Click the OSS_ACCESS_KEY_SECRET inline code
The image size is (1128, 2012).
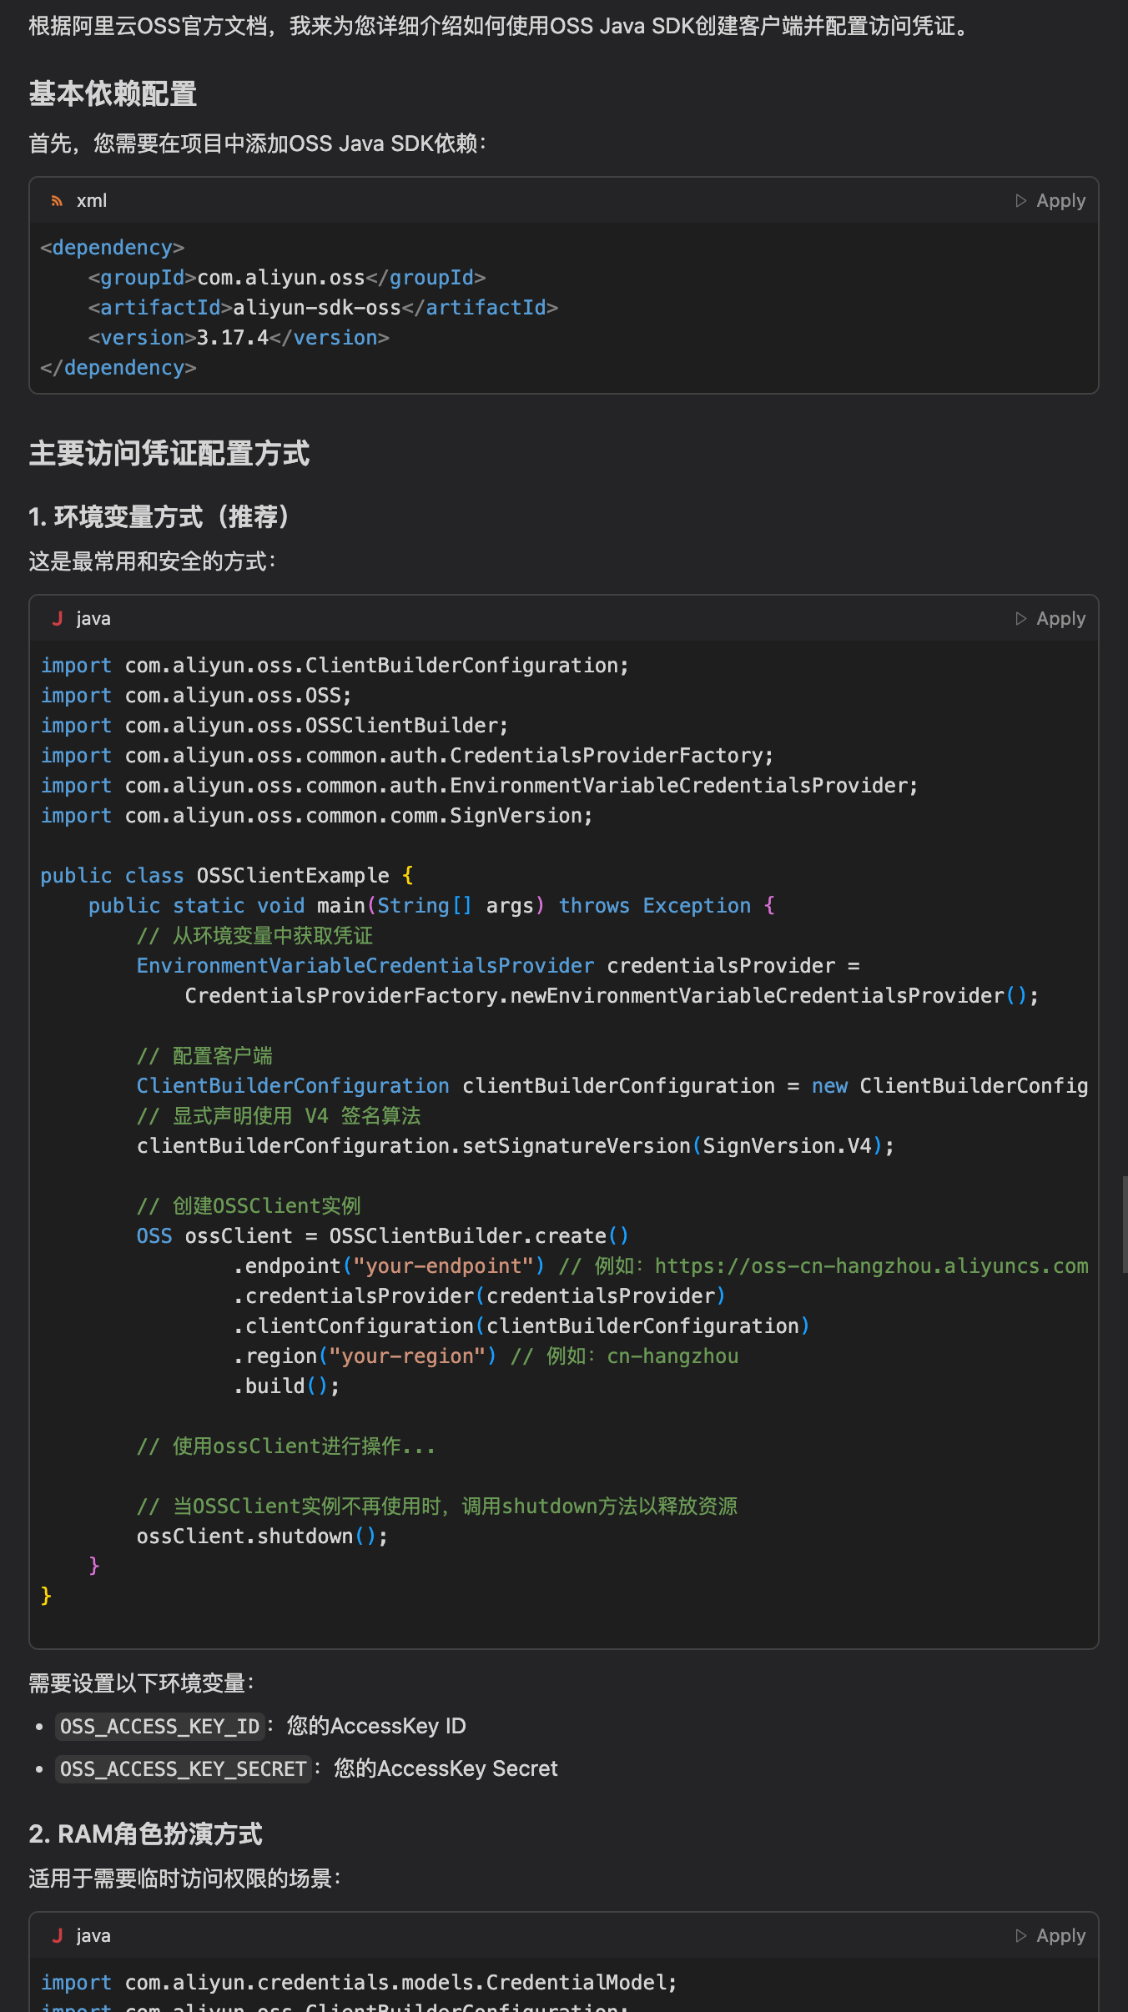[x=184, y=1769]
